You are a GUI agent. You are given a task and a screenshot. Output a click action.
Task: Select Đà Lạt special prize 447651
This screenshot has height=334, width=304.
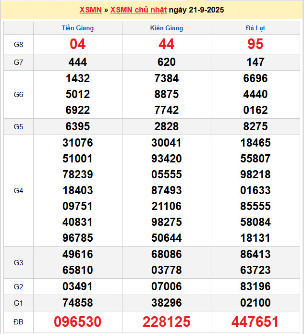[255, 322]
